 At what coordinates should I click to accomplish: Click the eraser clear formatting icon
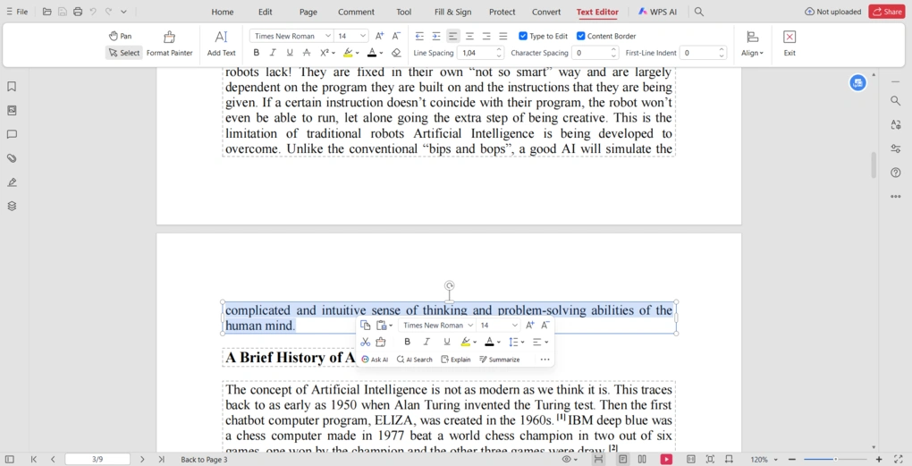(x=396, y=53)
